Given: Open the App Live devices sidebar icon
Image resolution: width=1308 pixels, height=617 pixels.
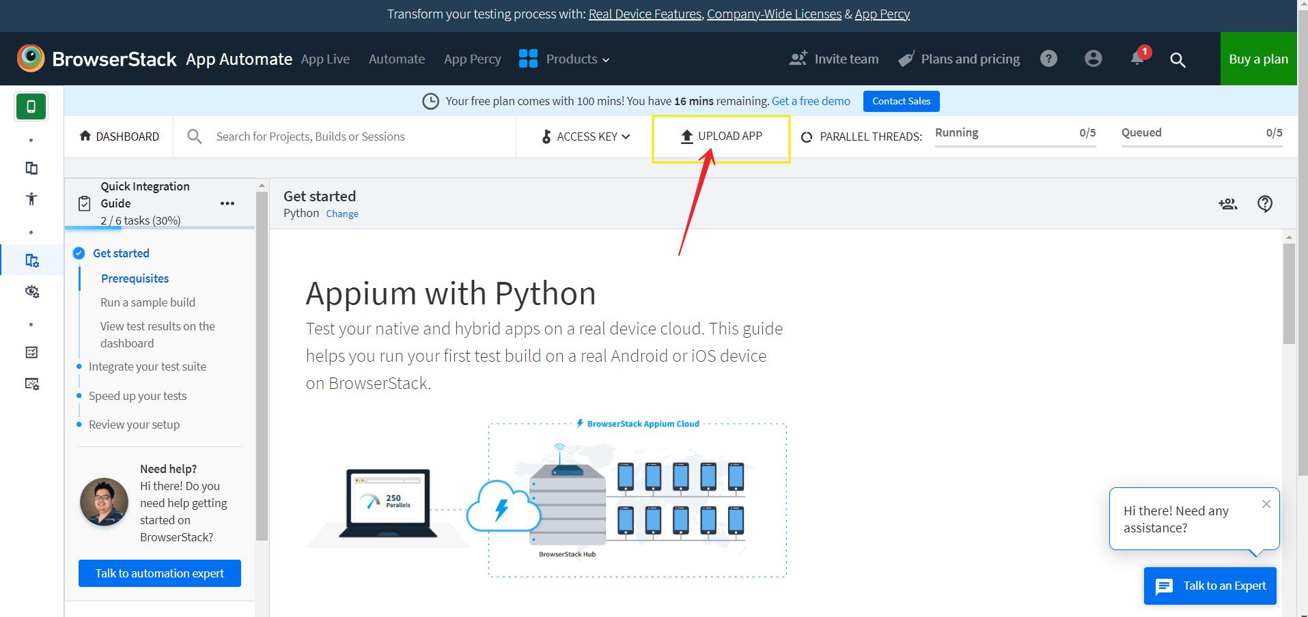Looking at the screenshot, I should (x=31, y=168).
